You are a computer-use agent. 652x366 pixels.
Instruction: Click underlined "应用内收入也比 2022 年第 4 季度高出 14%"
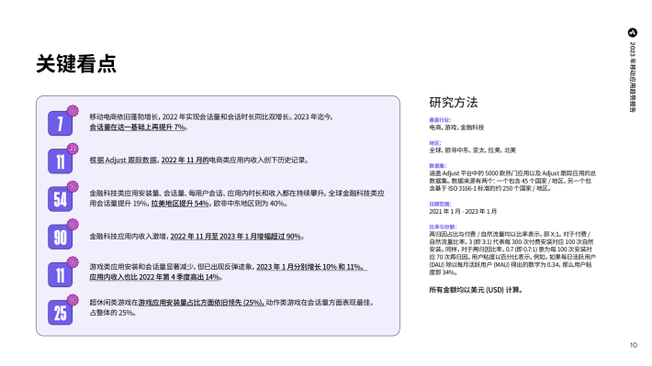pyautogui.click(x=154, y=277)
